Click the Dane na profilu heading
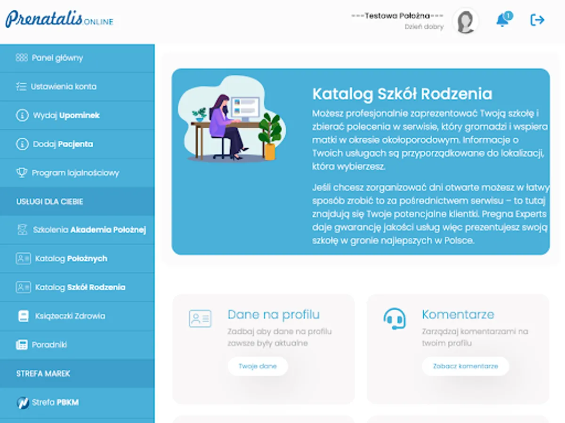565x423 pixels. 274,314
